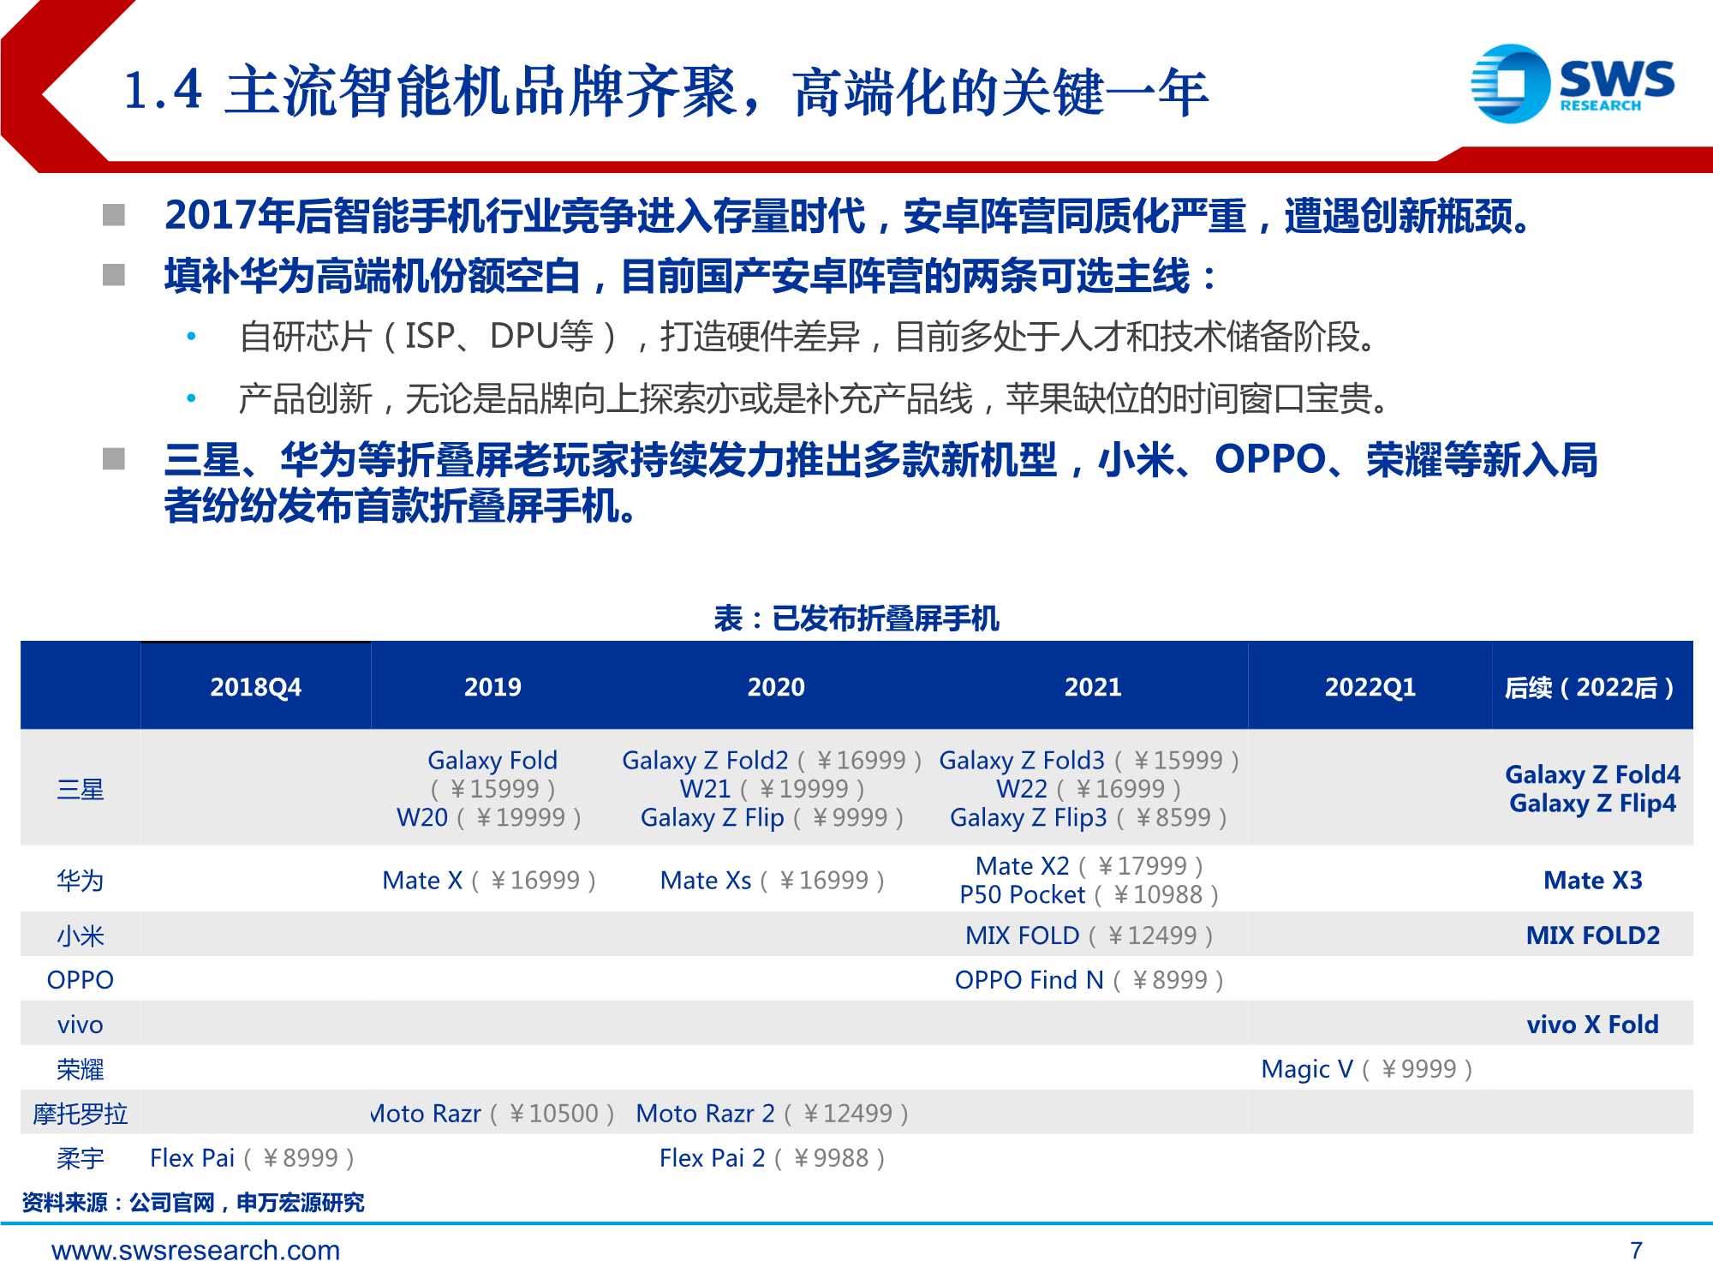Click the 2018Q4 column header
Screen dimensions: 1713x1285
pyautogui.click(x=255, y=686)
